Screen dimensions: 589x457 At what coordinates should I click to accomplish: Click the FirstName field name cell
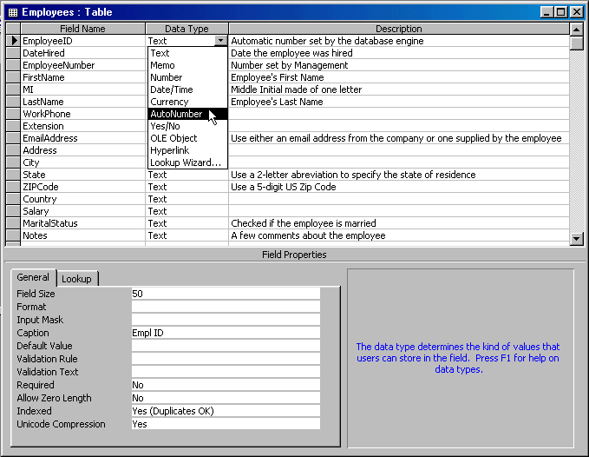pos(83,77)
